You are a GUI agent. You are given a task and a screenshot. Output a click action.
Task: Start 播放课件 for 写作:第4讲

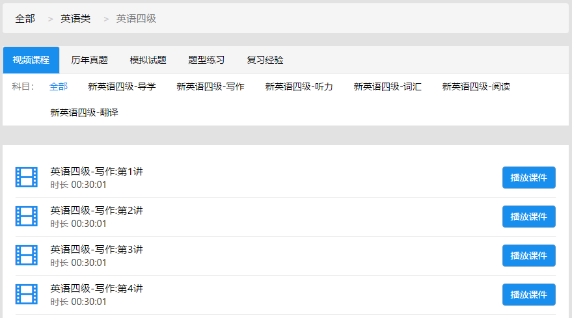coord(528,295)
